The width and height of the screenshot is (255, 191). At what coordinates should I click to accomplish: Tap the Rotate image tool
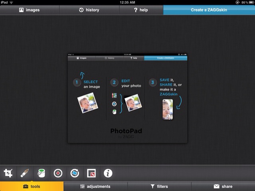tap(75, 173)
